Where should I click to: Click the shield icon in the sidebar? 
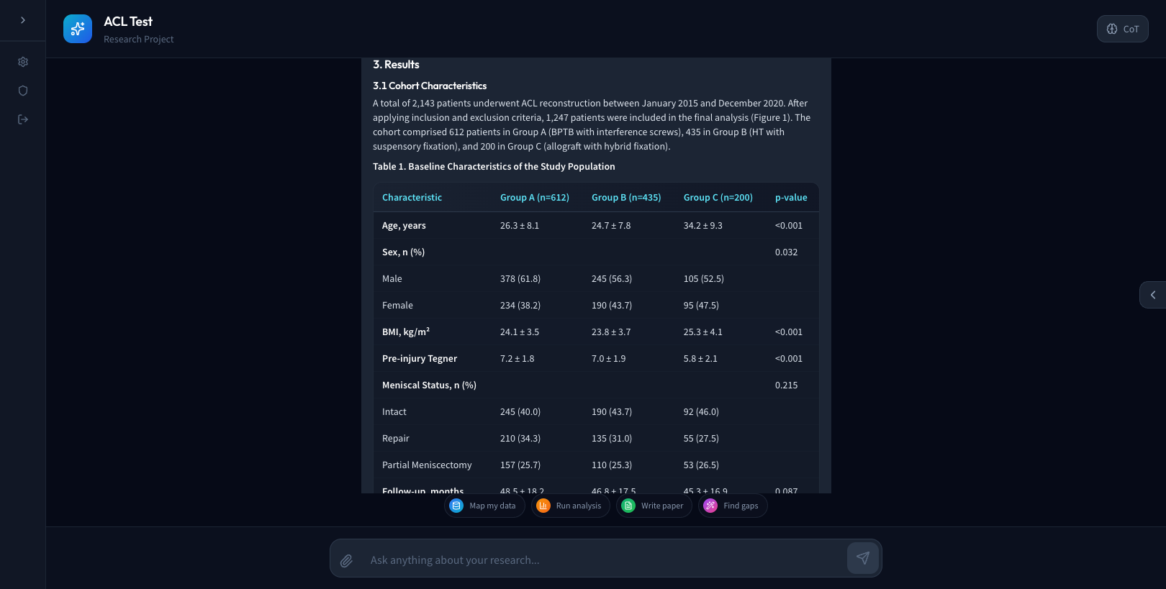pyautogui.click(x=23, y=91)
